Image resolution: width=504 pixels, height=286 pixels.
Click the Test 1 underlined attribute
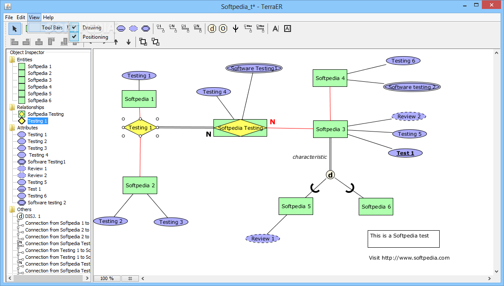405,153
